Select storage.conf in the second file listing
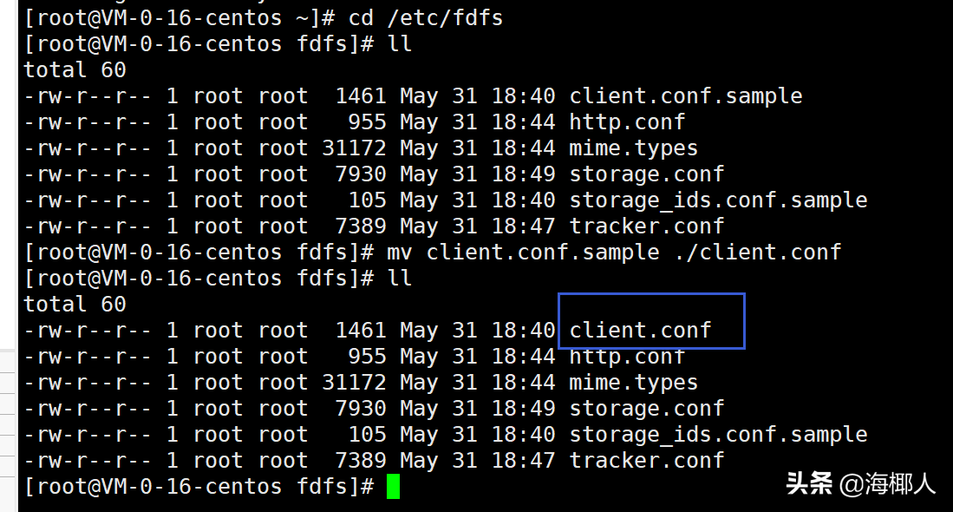 click(x=646, y=409)
